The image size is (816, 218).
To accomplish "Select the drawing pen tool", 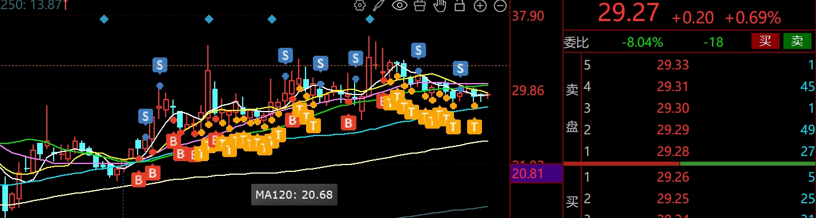I will pyautogui.click(x=379, y=6).
